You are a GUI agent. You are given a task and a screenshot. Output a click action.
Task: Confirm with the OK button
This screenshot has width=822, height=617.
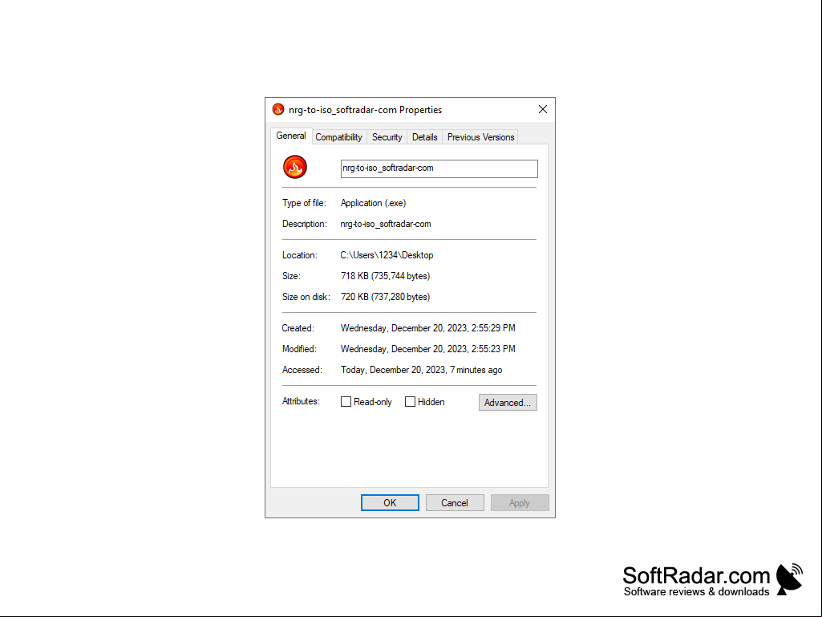click(x=390, y=502)
